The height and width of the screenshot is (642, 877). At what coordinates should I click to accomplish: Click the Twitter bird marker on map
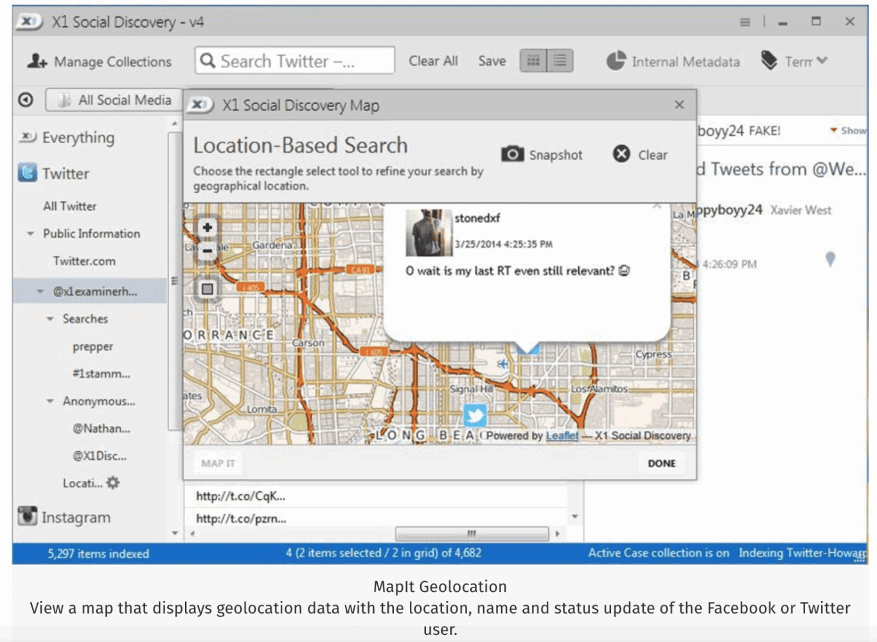coord(475,415)
